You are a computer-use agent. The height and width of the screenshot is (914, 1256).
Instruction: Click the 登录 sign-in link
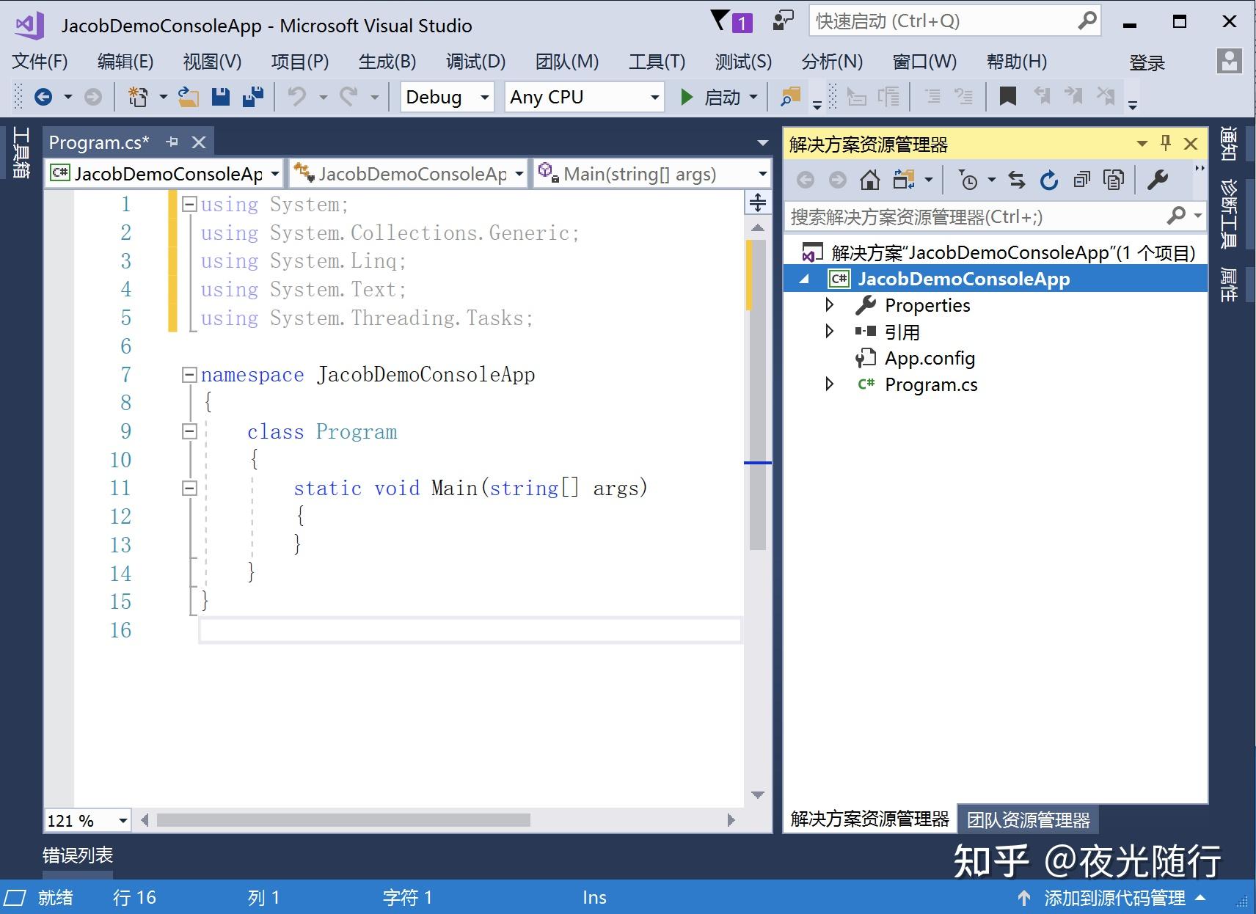click(1147, 62)
